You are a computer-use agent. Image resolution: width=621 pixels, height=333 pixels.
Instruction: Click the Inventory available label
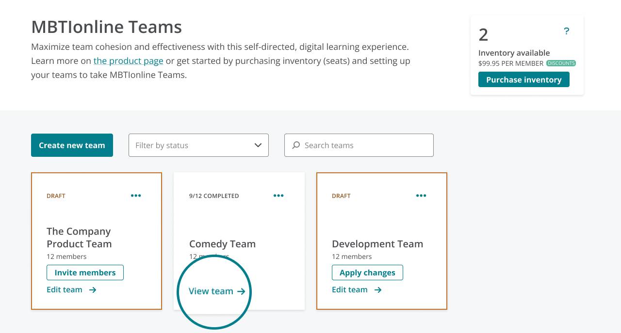pos(514,53)
